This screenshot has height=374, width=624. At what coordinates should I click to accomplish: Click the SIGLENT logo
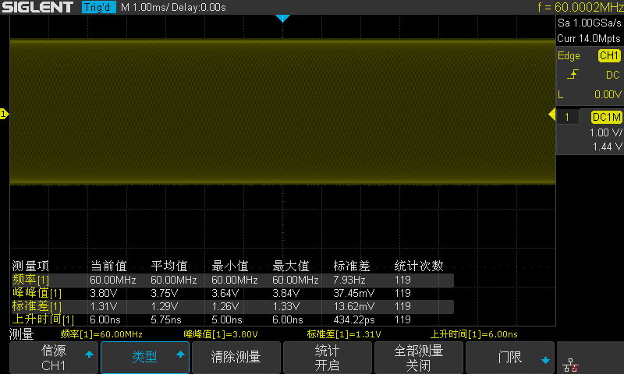(41, 7)
